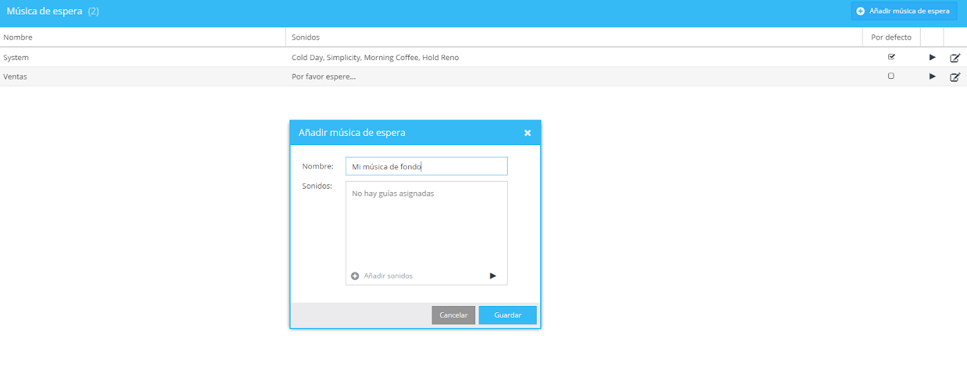Uncheck the default checkbox for System

[x=891, y=57]
